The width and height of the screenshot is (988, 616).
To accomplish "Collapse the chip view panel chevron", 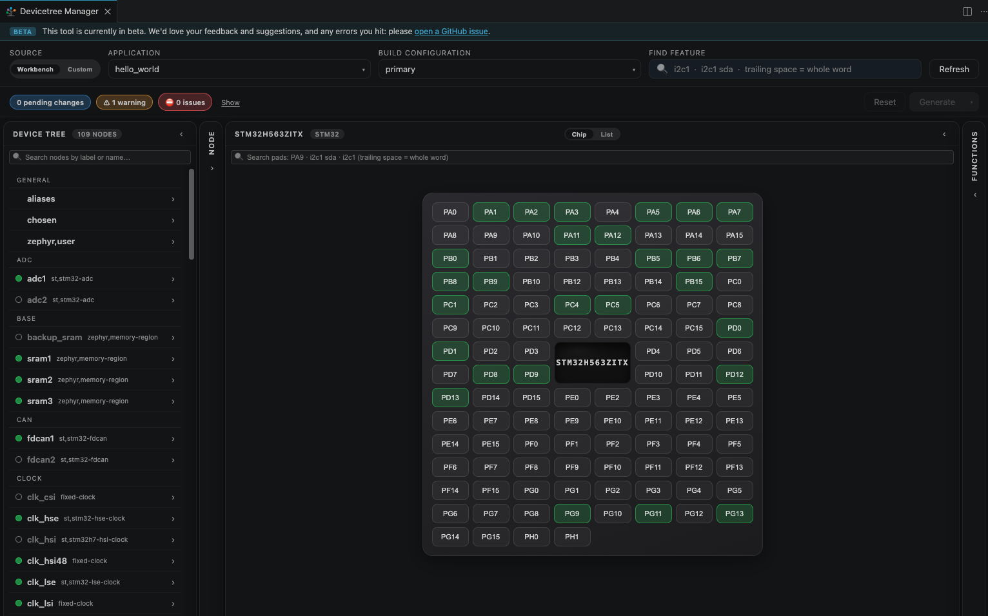I will pyautogui.click(x=944, y=134).
